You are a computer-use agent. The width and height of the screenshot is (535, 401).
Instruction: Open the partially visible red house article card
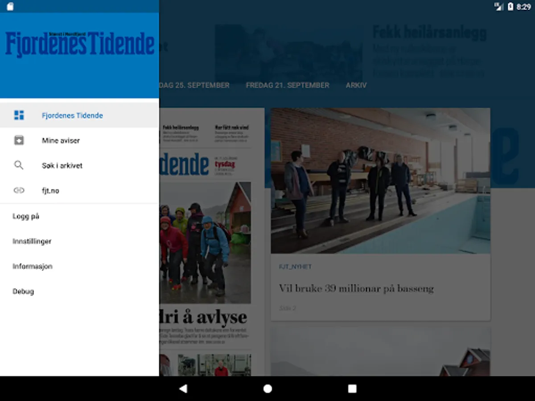click(x=381, y=352)
